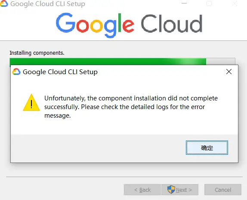Maximize the main setup window

209,3
